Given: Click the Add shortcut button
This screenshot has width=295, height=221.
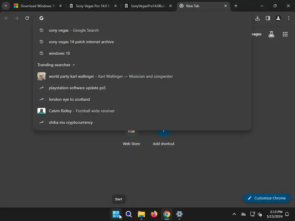Looking at the screenshot, I should (x=164, y=138).
